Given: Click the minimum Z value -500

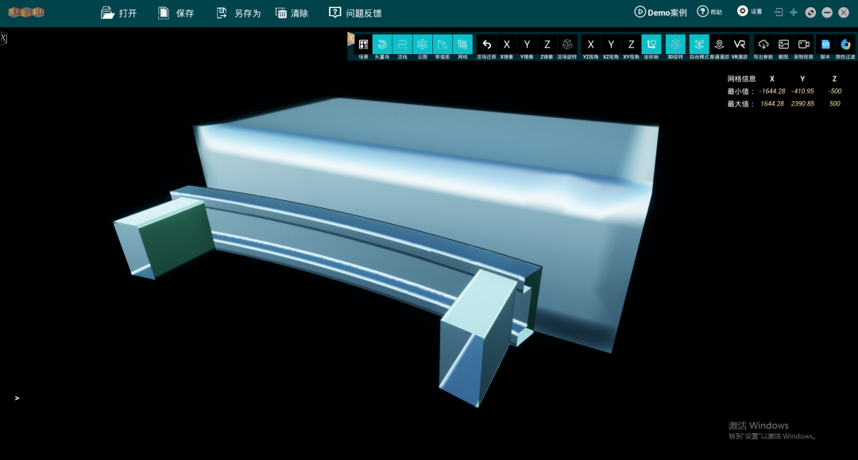Looking at the screenshot, I should 834,91.
